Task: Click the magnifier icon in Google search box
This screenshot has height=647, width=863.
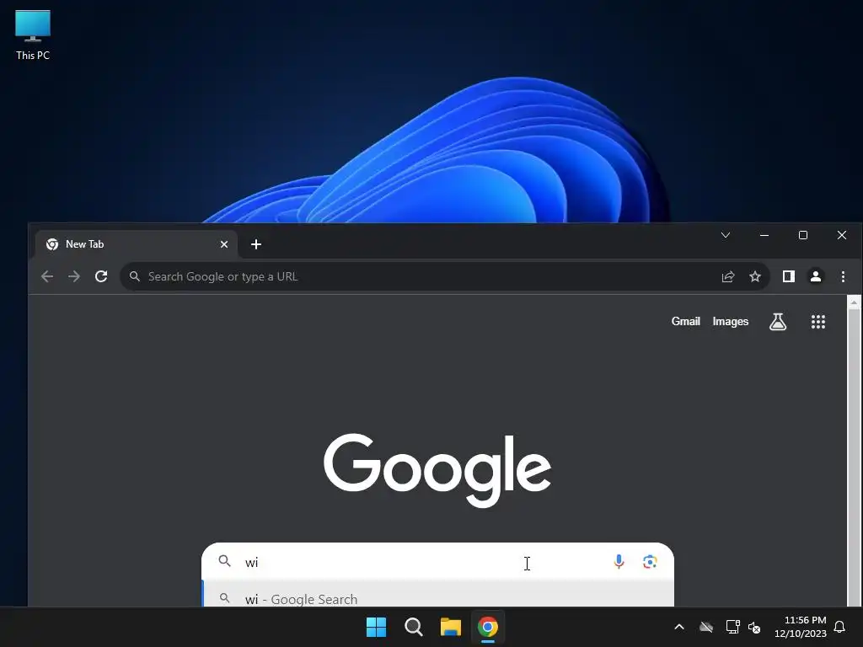Action: (224, 561)
